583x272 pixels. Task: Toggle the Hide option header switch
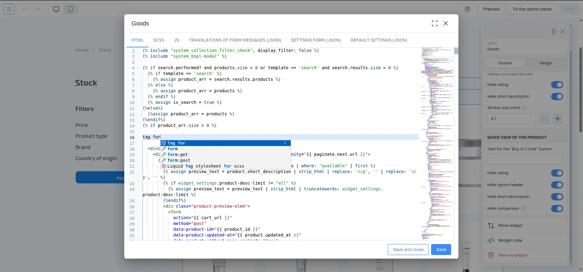(557, 185)
